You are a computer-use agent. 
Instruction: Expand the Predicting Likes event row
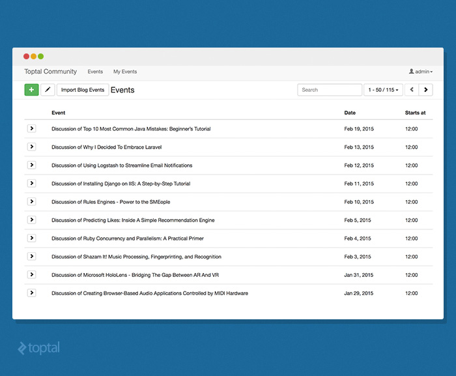point(31,220)
